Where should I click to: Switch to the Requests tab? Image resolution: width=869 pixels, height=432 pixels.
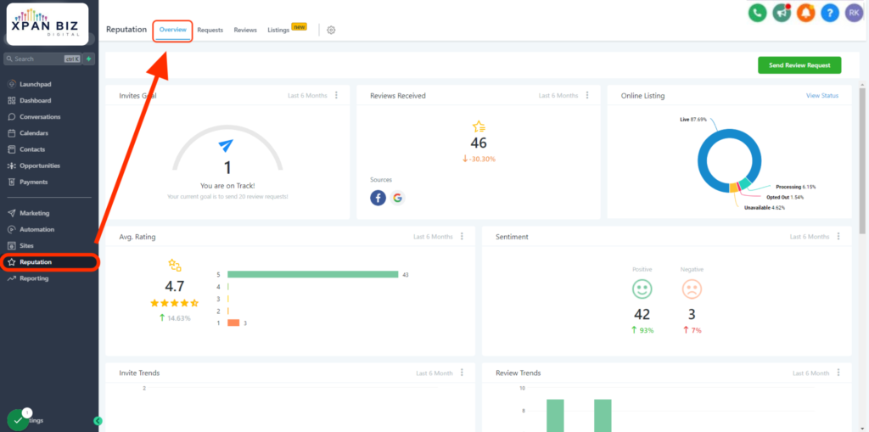point(210,30)
